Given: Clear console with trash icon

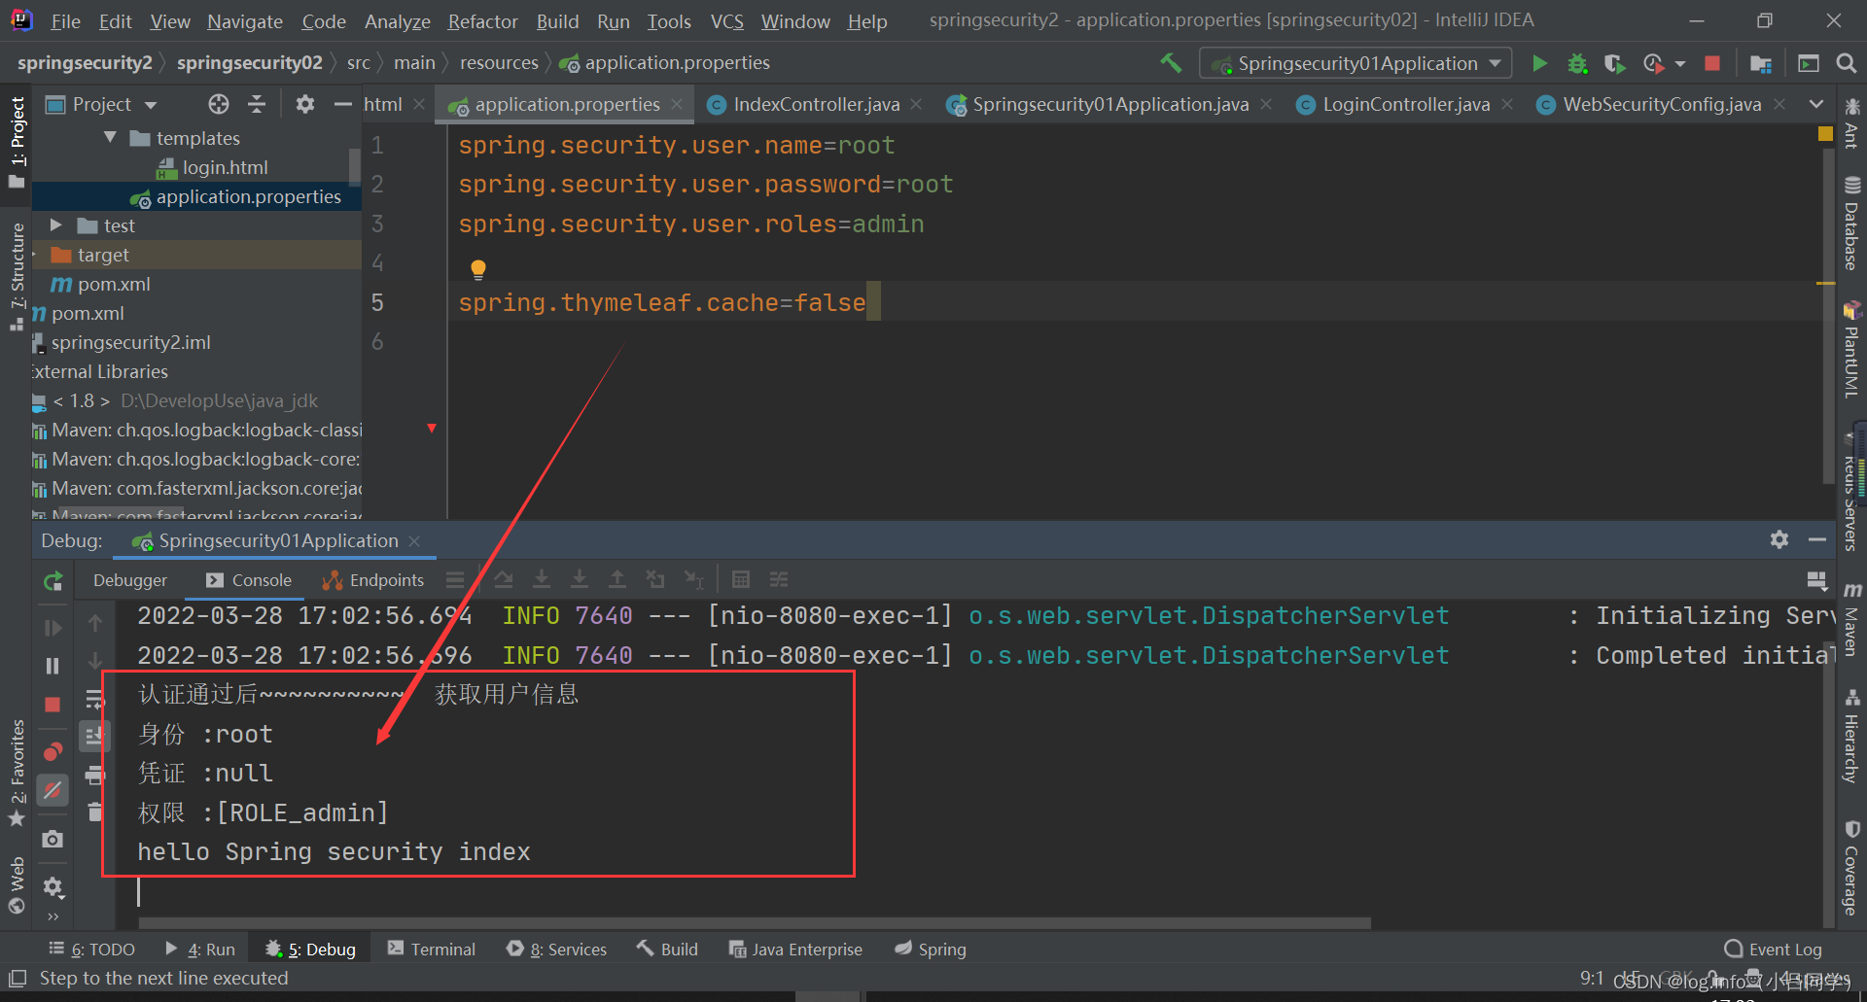Looking at the screenshot, I should pyautogui.click(x=94, y=812).
